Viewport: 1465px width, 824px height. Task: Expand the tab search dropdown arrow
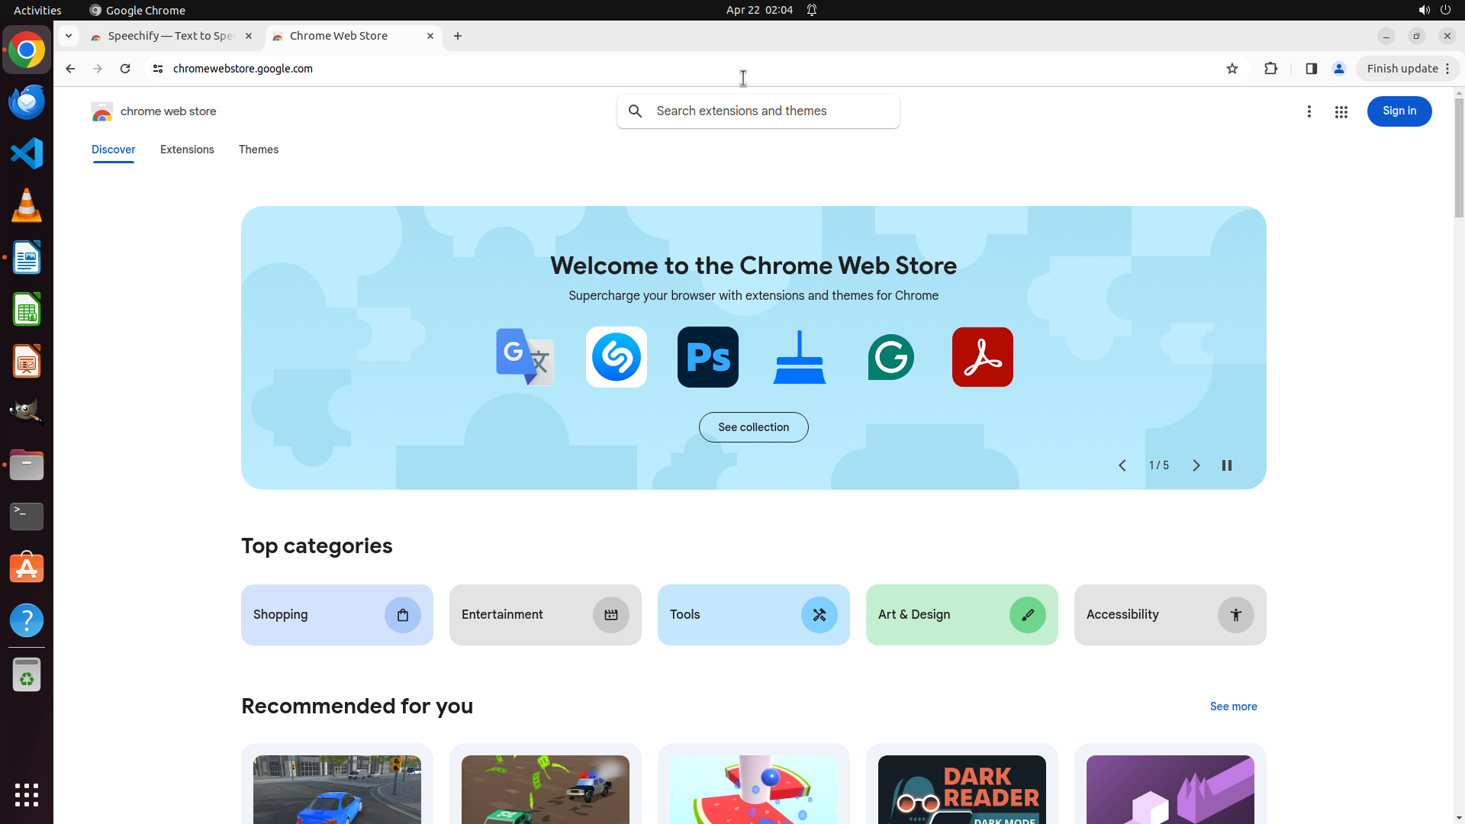[69, 36]
